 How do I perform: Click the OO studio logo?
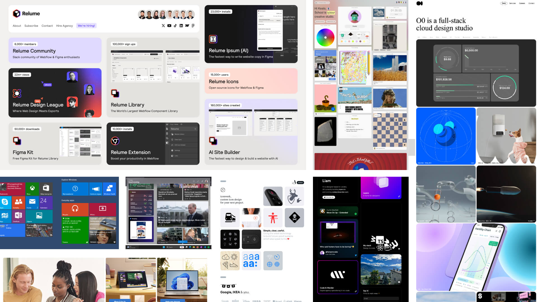[420, 3]
